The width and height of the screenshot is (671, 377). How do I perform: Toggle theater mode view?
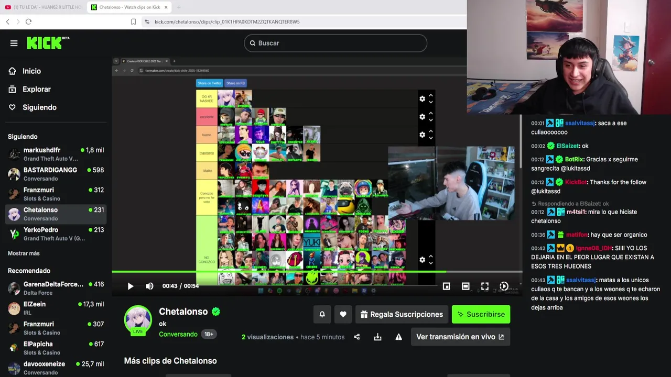pos(466,286)
